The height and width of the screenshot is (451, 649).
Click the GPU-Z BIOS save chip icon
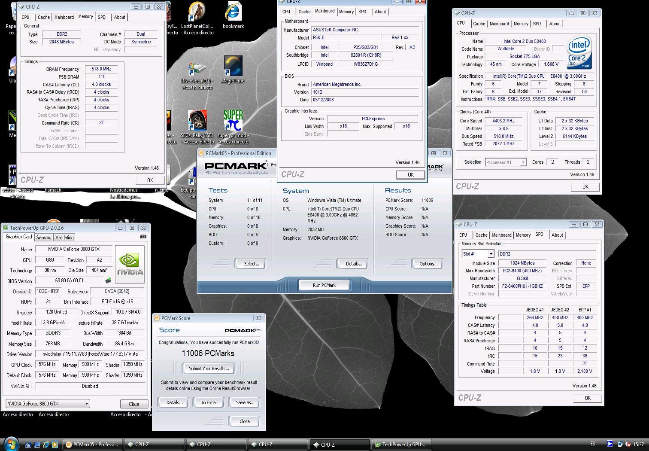[108, 280]
